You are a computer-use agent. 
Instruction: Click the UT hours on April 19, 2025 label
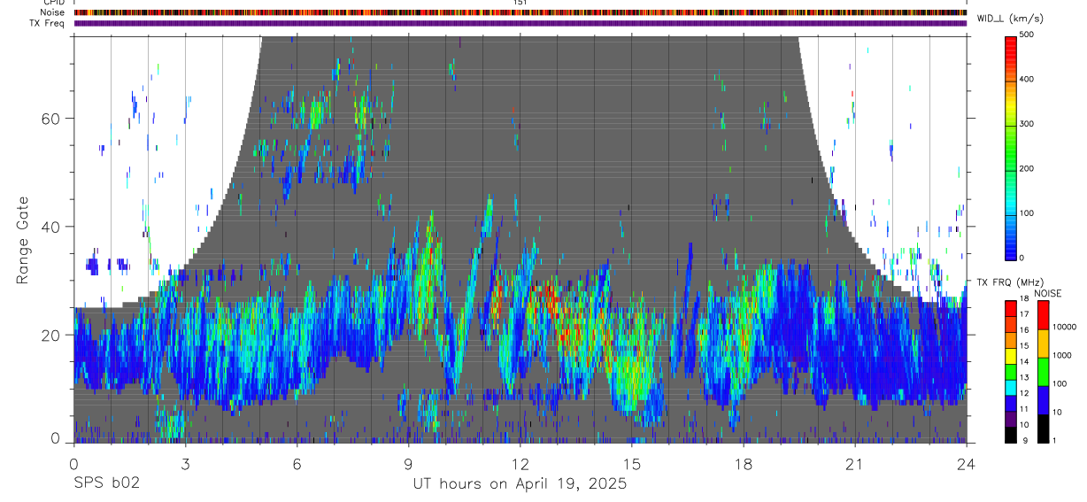(520, 483)
